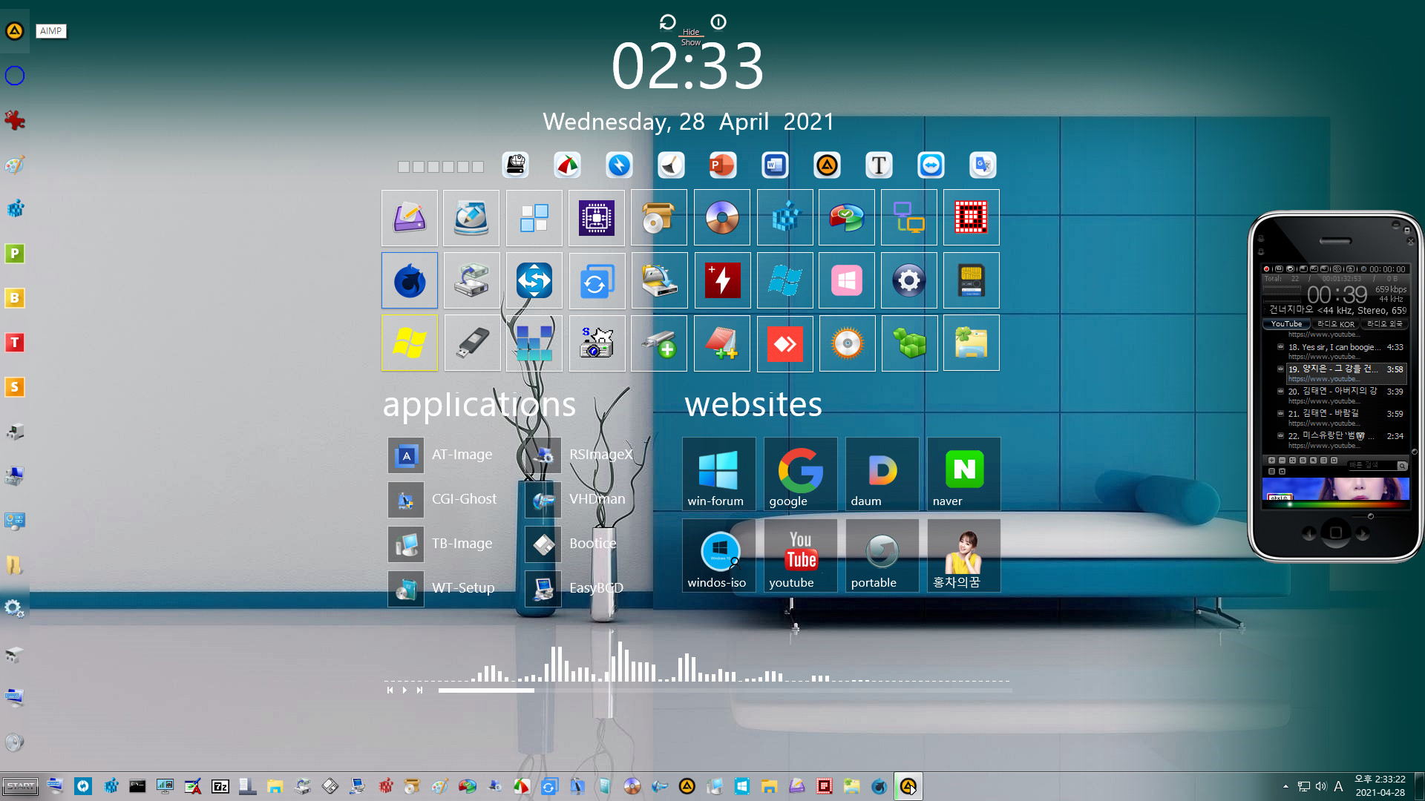Open the naver website tile
Image resolution: width=1425 pixels, height=801 pixels.
click(964, 474)
